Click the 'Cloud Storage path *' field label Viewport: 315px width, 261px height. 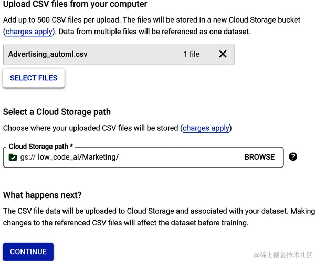coord(41,147)
